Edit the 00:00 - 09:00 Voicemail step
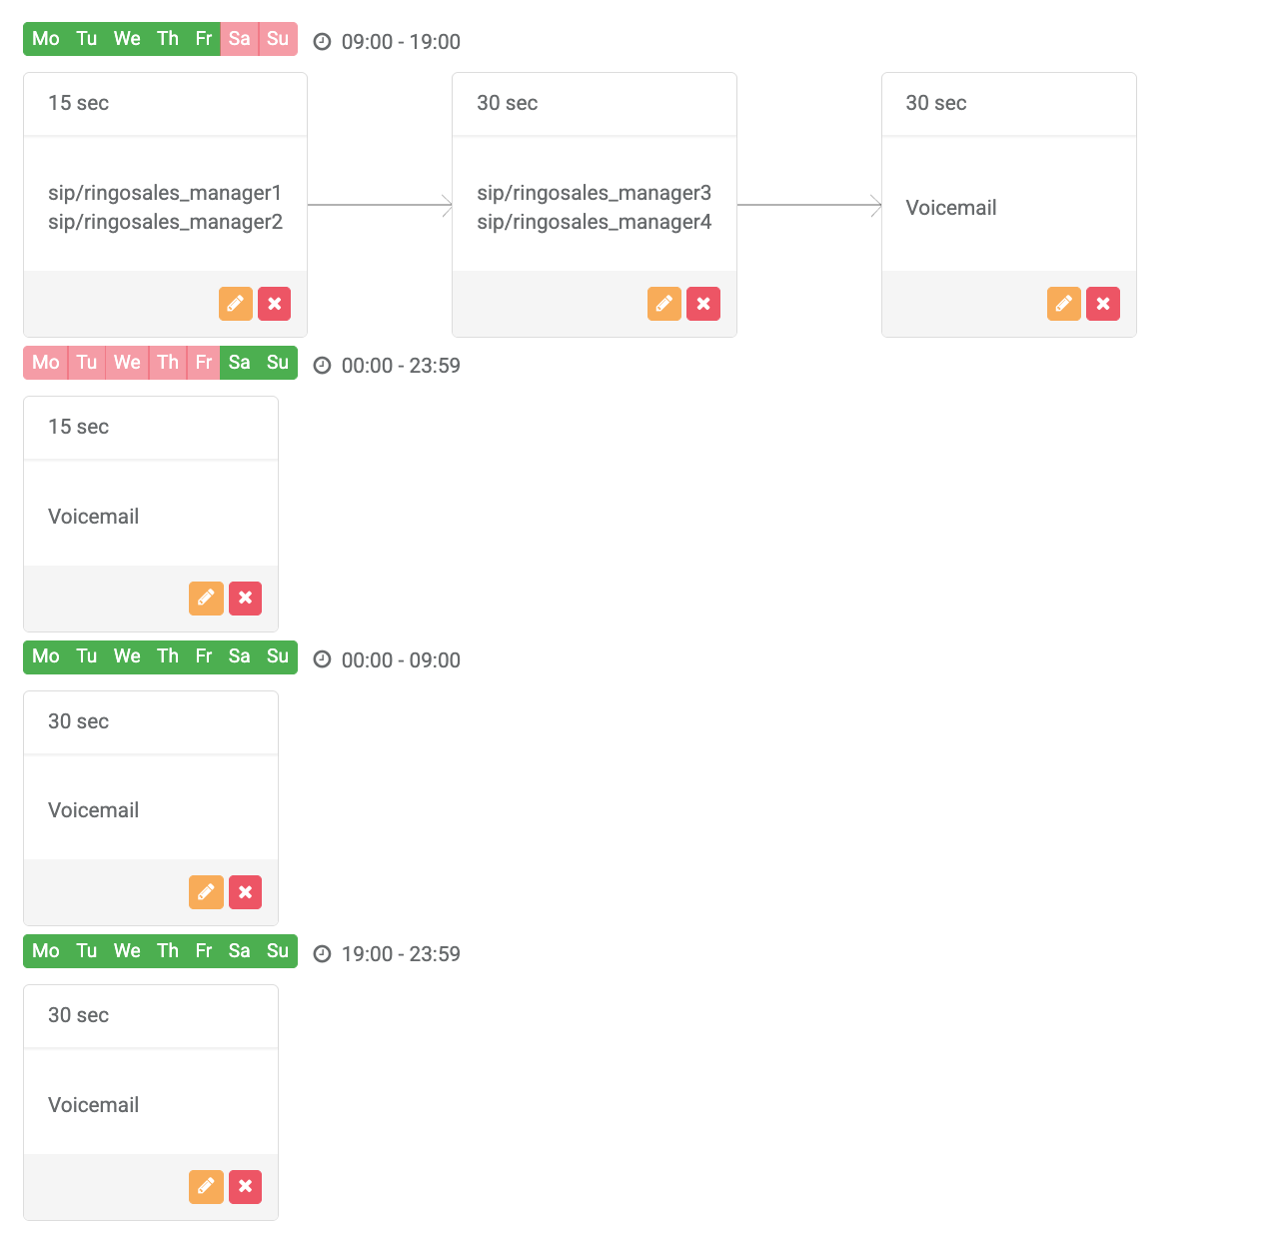Image resolution: width=1279 pixels, height=1245 pixels. pyautogui.click(x=206, y=892)
